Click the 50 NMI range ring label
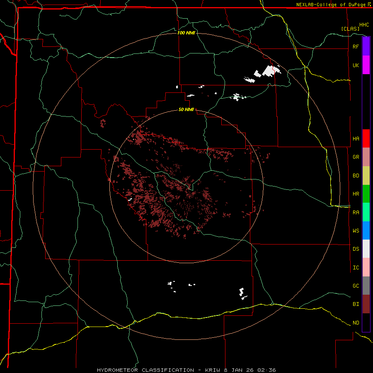The width and height of the screenshot is (373, 373). pyautogui.click(x=186, y=109)
